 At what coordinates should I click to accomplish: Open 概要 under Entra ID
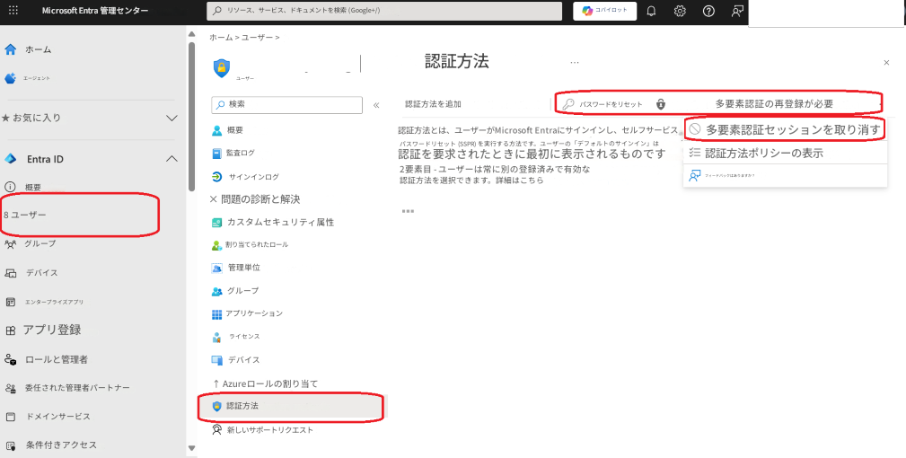click(33, 187)
